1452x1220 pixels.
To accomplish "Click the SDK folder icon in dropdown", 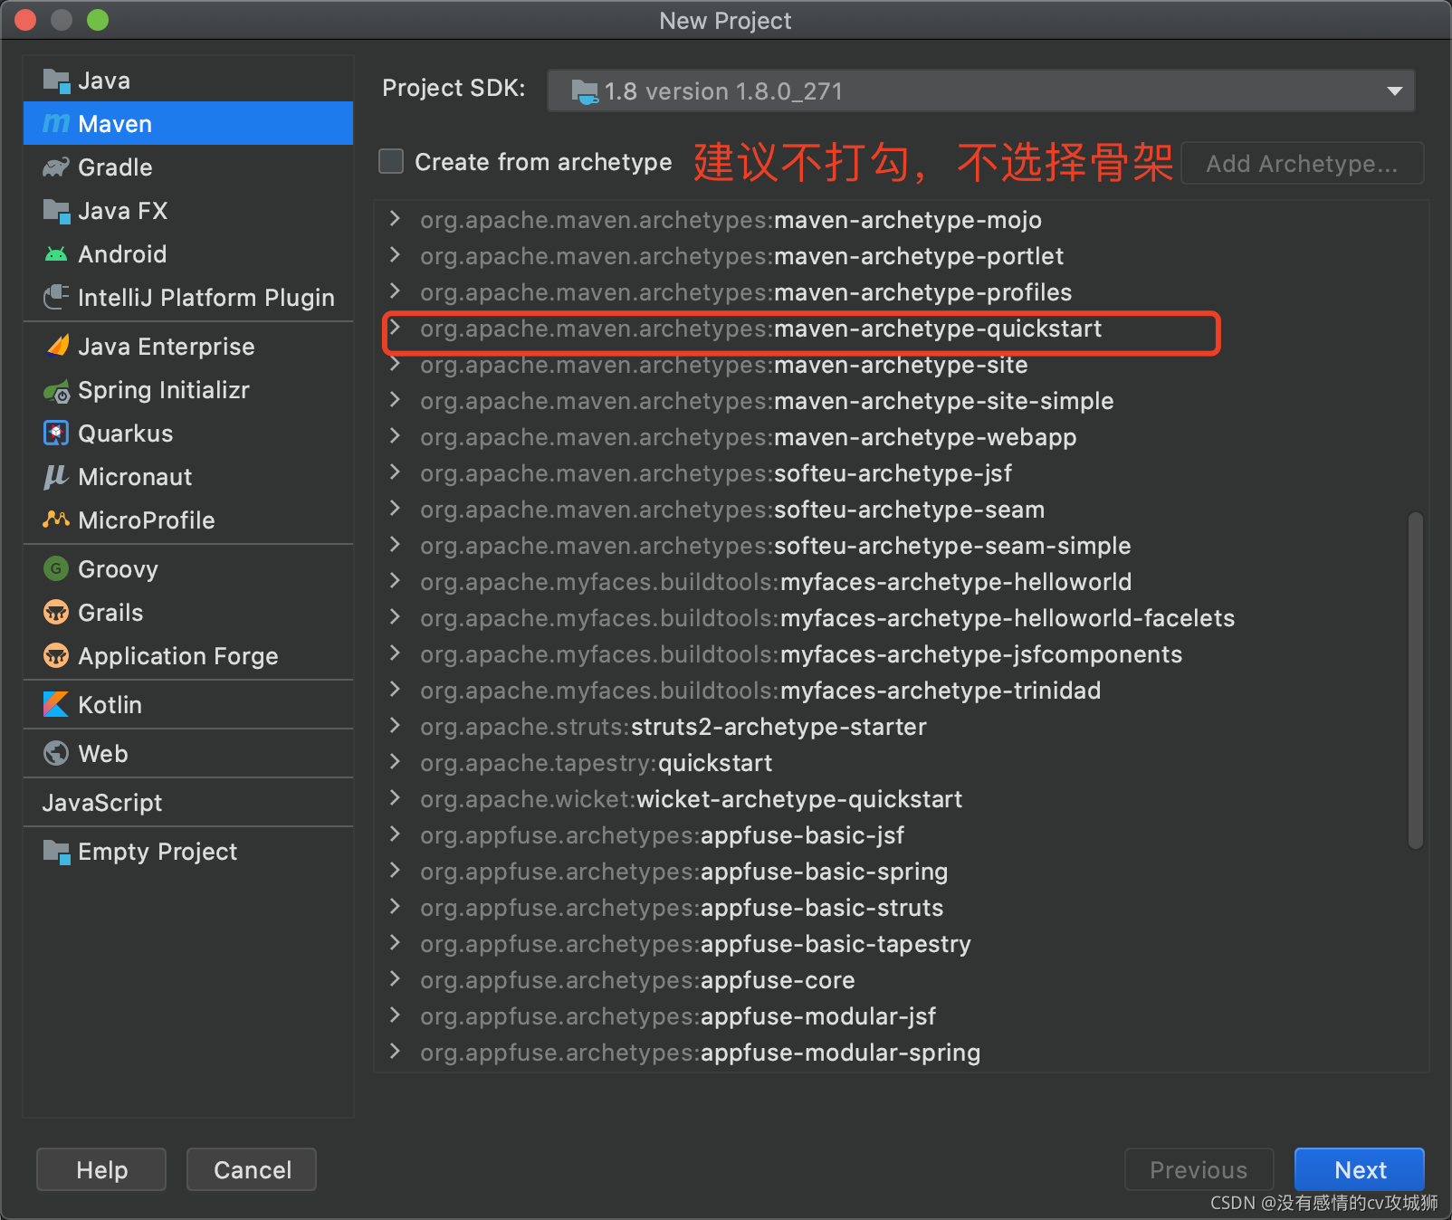I will coord(585,91).
